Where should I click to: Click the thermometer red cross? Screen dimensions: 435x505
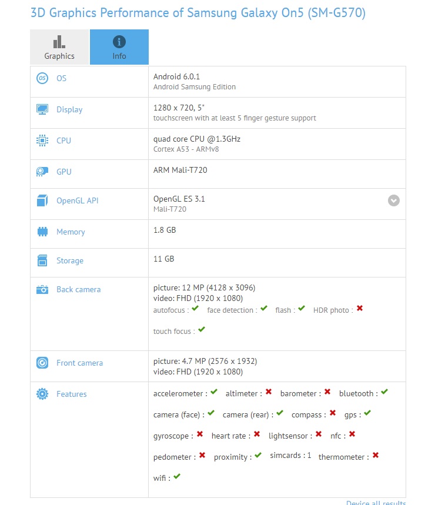376,455
